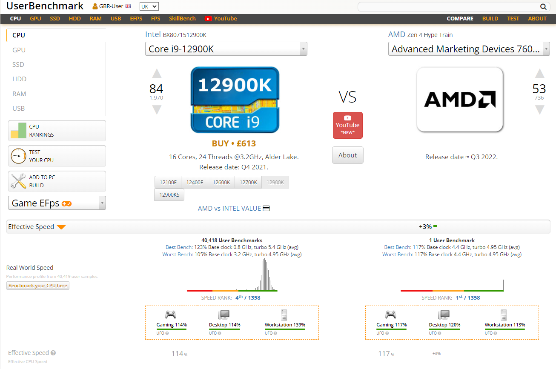Click the Intel Workstation 139% tower icon

(284, 315)
